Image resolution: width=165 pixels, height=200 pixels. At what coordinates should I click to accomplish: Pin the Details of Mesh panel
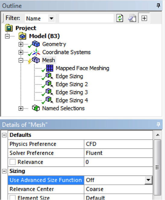[158, 125]
